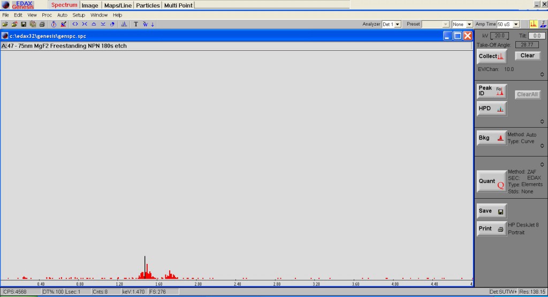548x297 pixels.
Task: Switch to the Maps/Line tab
Action: click(x=118, y=5)
